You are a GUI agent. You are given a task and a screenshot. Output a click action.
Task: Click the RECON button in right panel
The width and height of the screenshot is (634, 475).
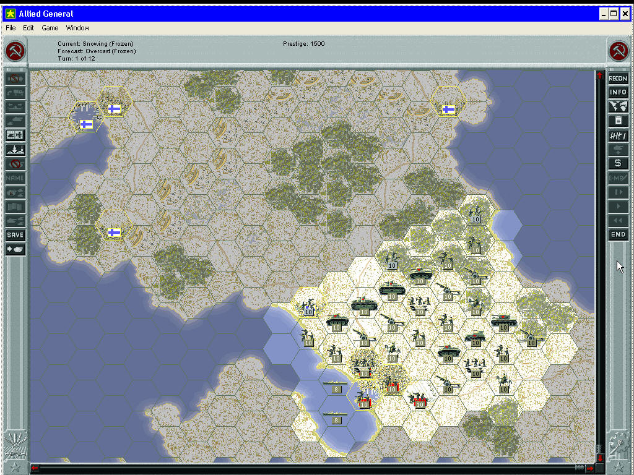pos(618,79)
